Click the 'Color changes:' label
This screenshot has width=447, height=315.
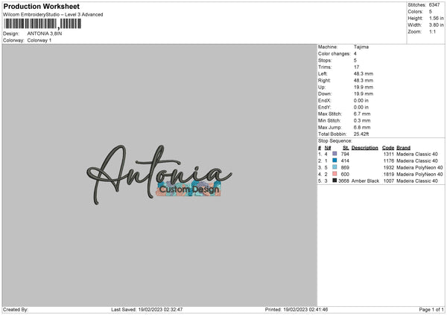(334, 53)
